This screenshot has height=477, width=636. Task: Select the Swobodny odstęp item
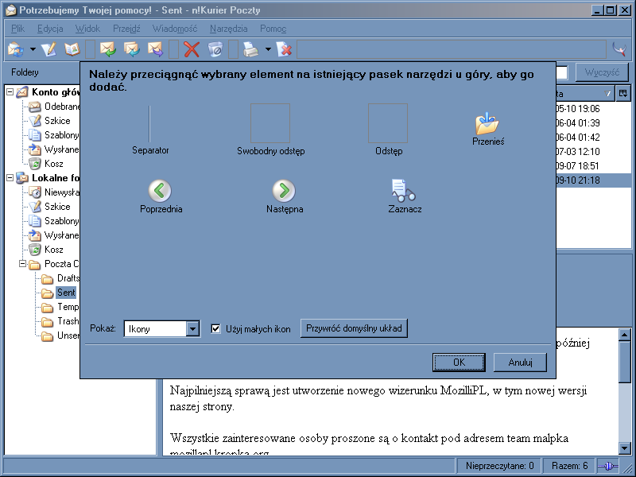point(270,130)
